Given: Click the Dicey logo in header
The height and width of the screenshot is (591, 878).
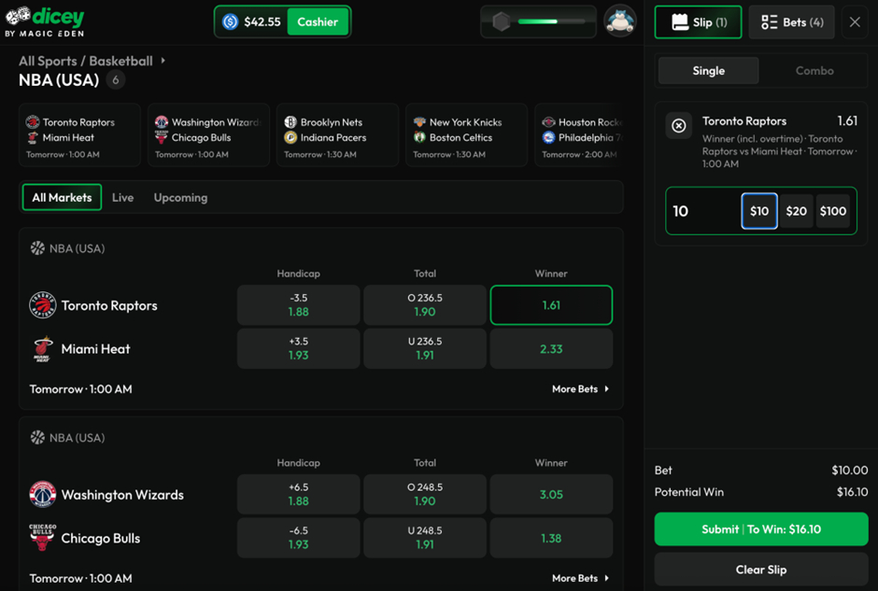Looking at the screenshot, I should 45,21.
